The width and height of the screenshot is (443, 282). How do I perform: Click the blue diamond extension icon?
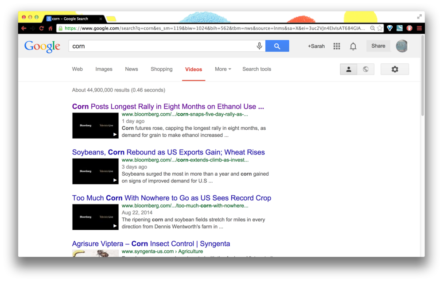tap(390, 28)
